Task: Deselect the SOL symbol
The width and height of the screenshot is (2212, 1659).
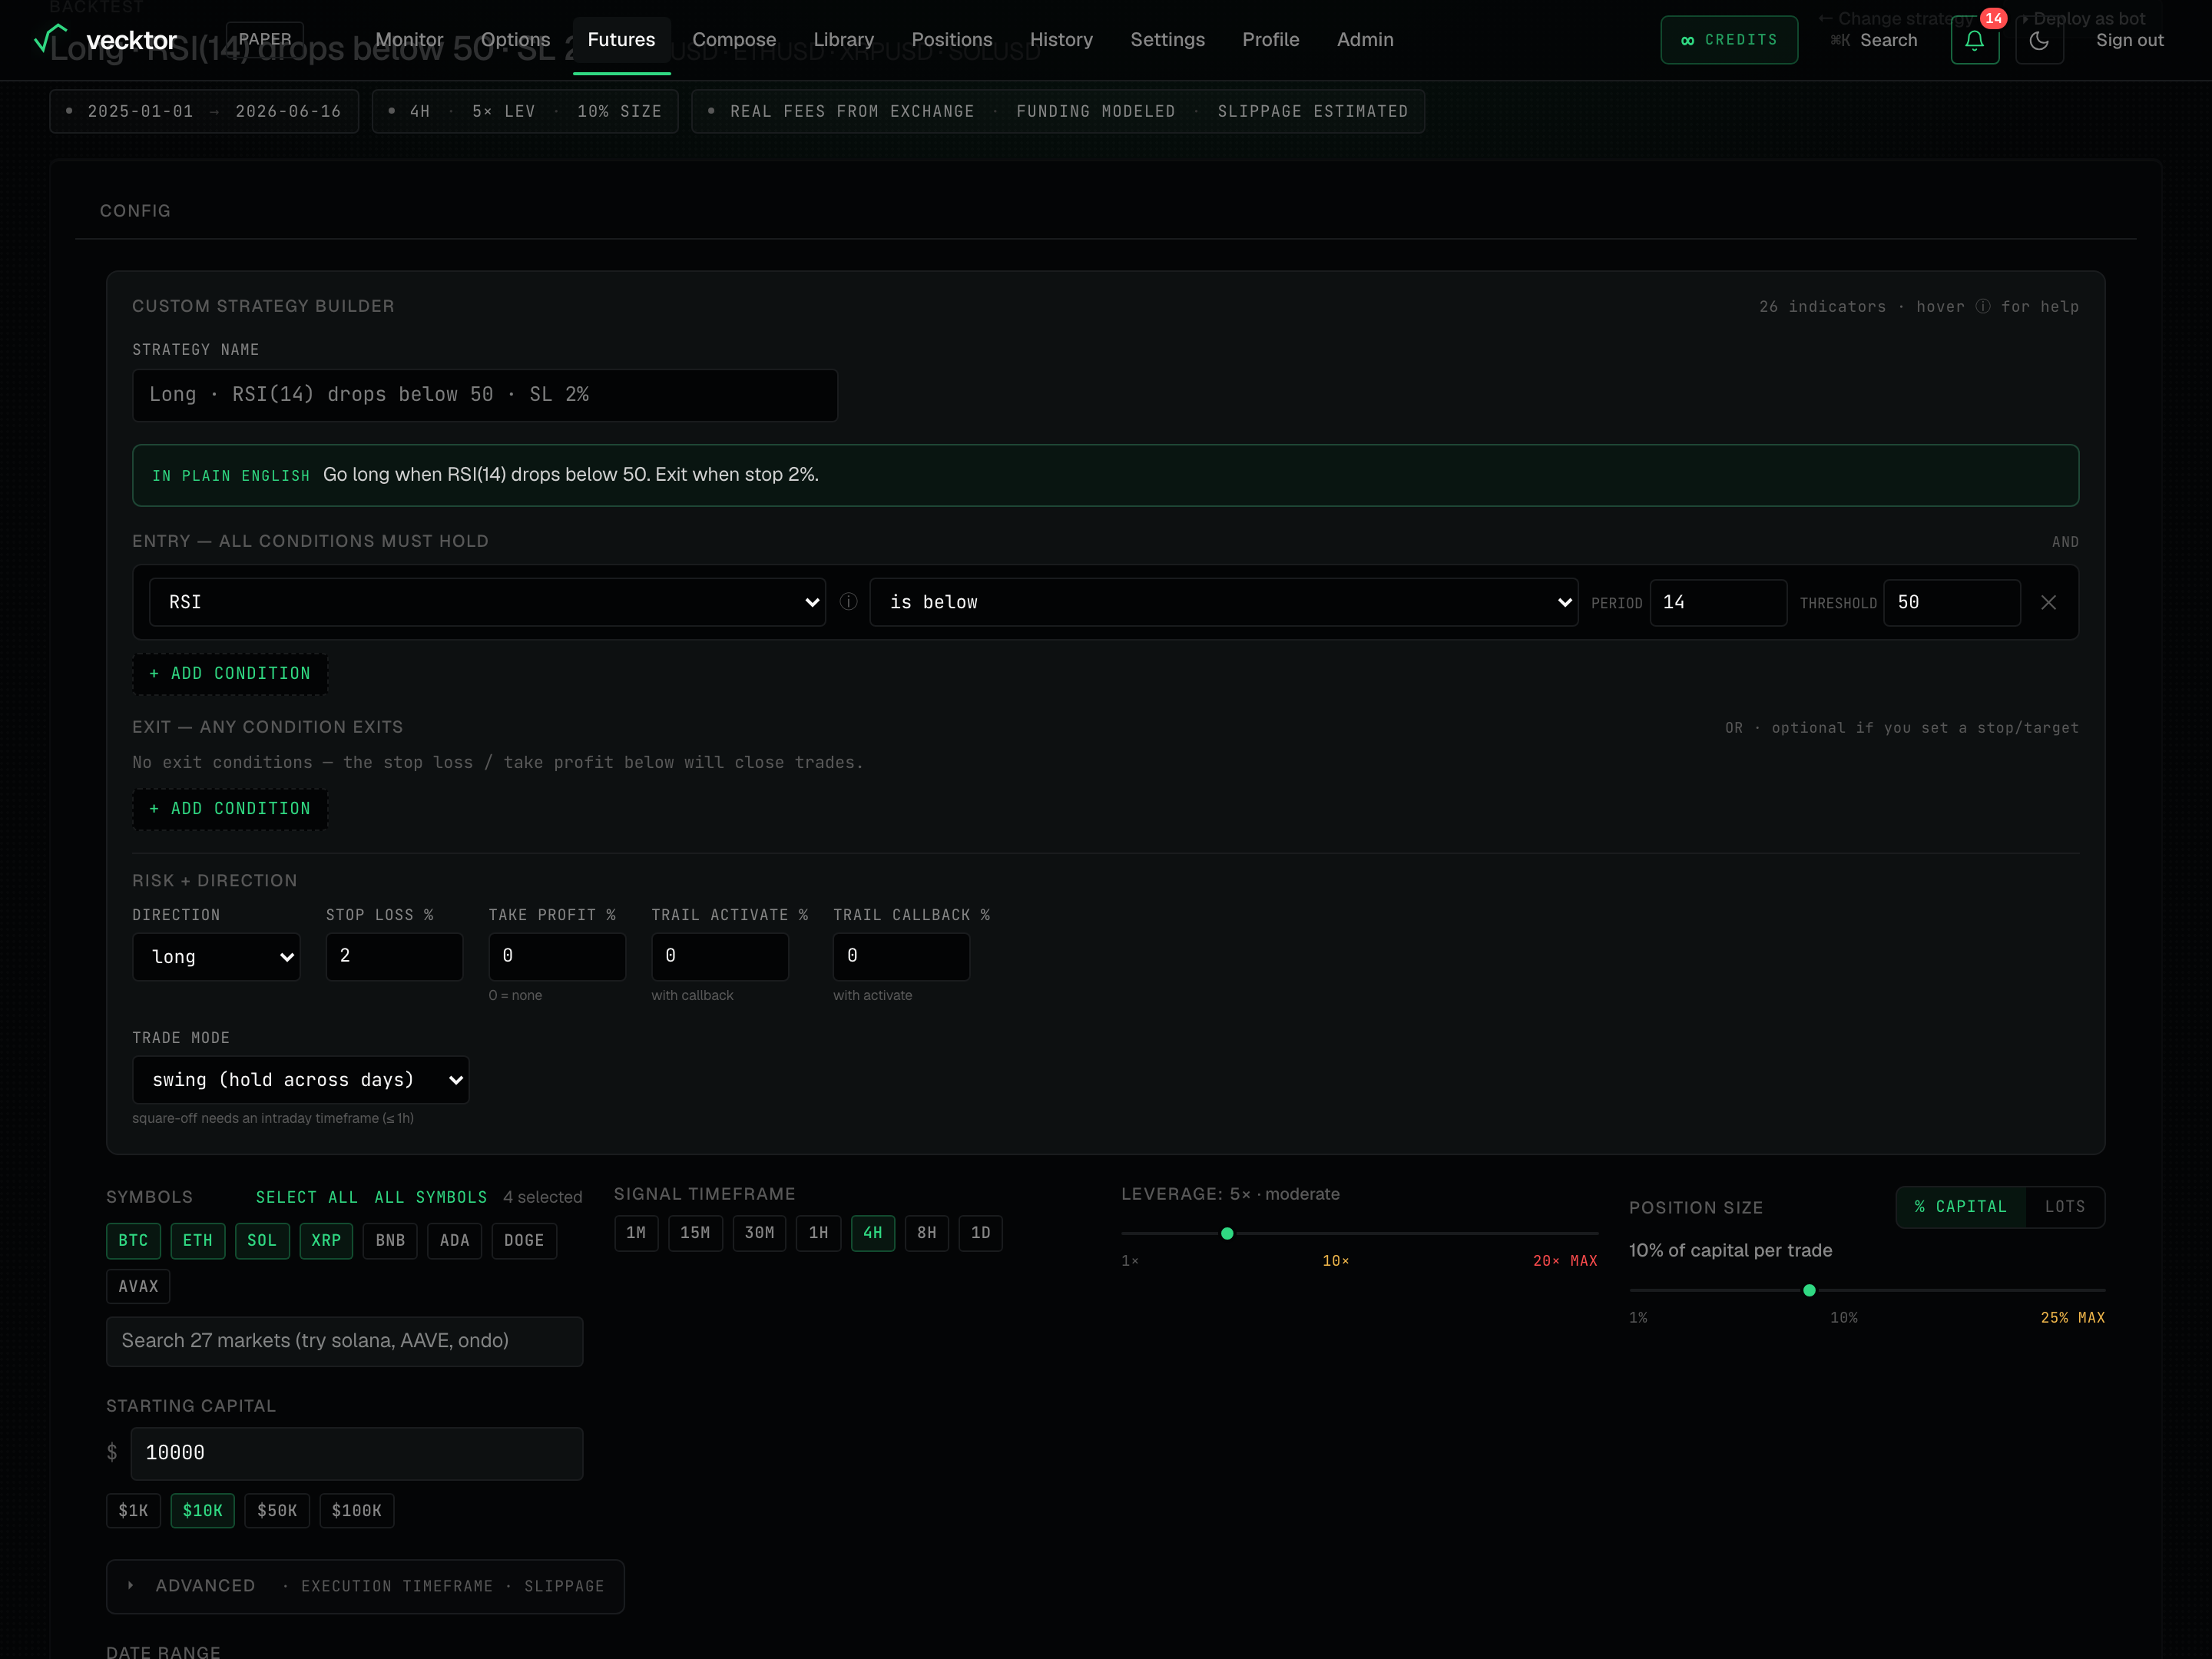Action: click(x=262, y=1240)
